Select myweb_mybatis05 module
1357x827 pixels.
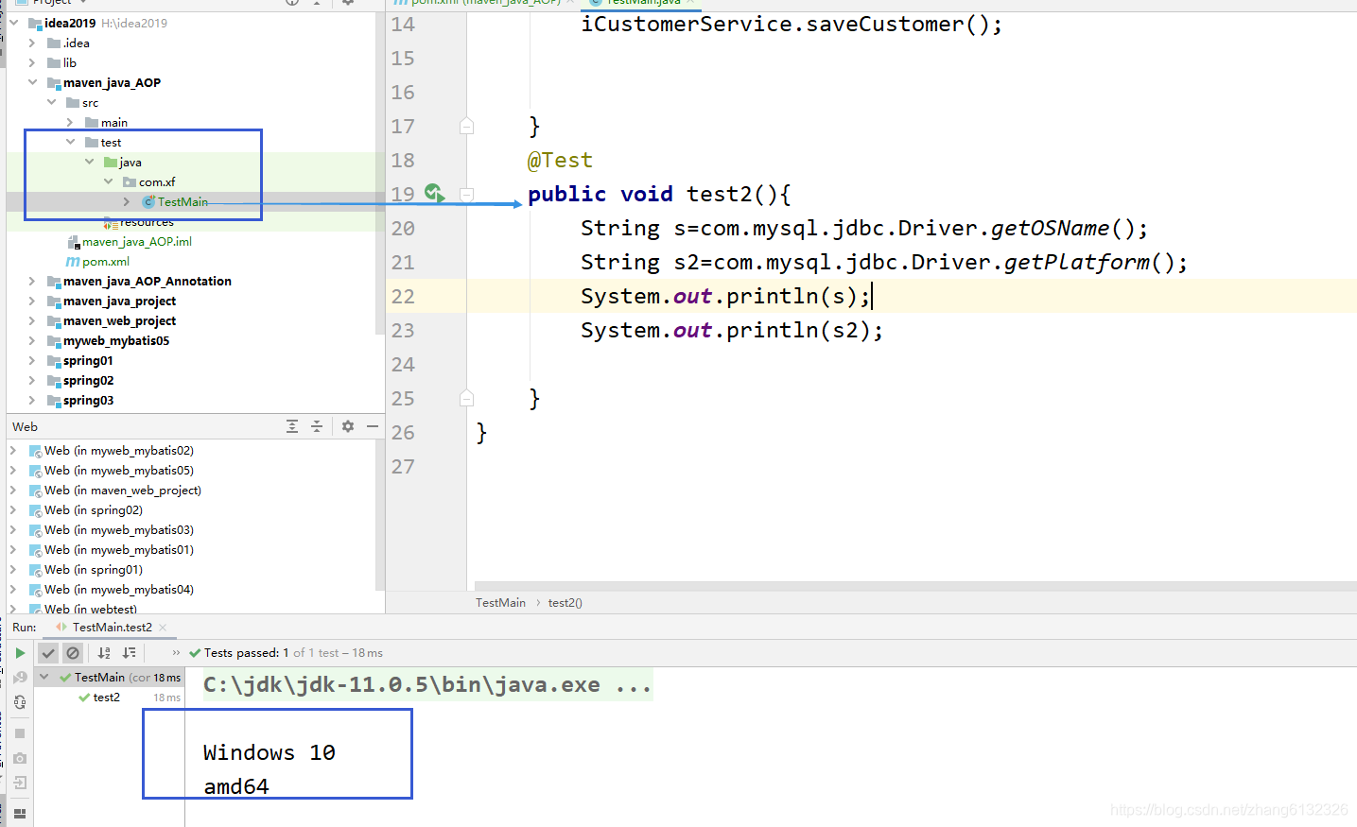[x=115, y=341]
